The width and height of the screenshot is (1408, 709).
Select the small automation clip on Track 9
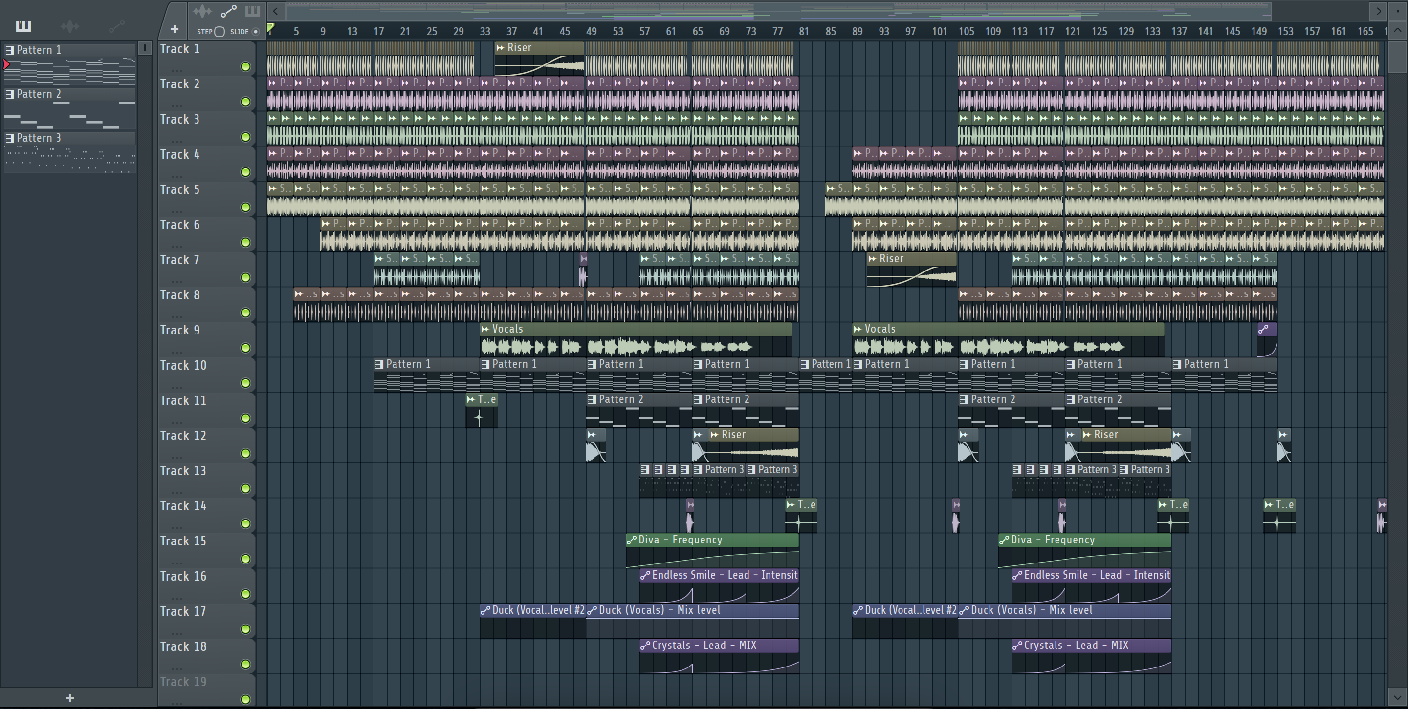[x=1268, y=340]
